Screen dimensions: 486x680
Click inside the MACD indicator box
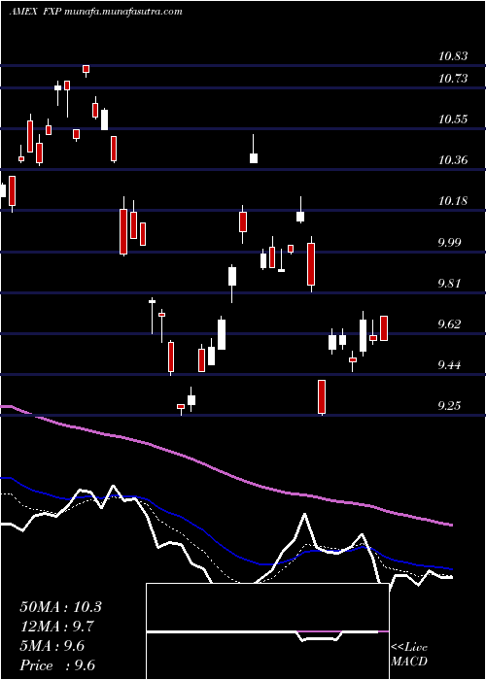pyautogui.click(x=267, y=631)
